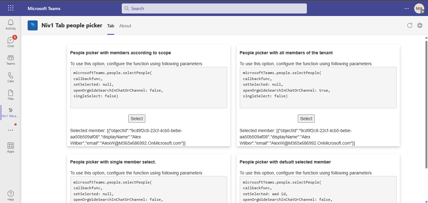Open the Activity feed
Image resolution: width=428 pixels, height=203 pixels.
click(x=10, y=24)
